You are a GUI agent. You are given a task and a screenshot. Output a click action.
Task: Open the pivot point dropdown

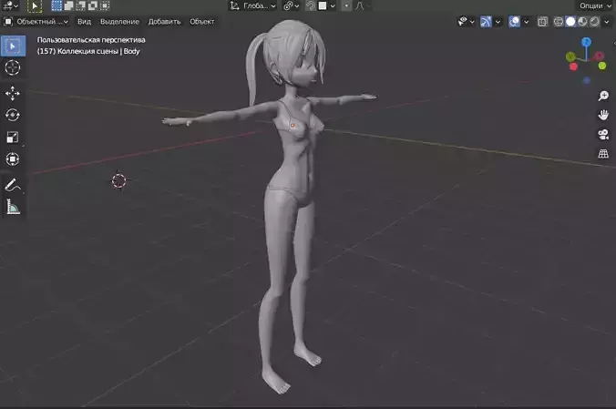click(x=292, y=5)
